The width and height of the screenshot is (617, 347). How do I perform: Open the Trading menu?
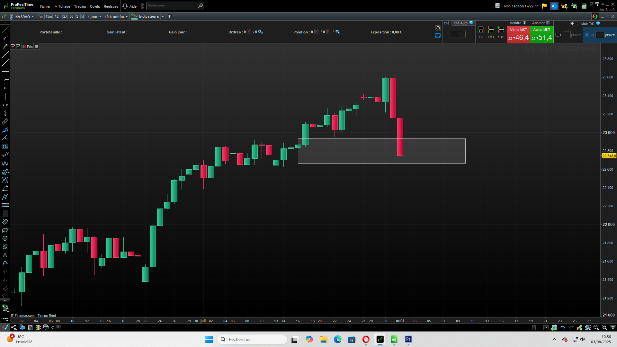coord(80,6)
